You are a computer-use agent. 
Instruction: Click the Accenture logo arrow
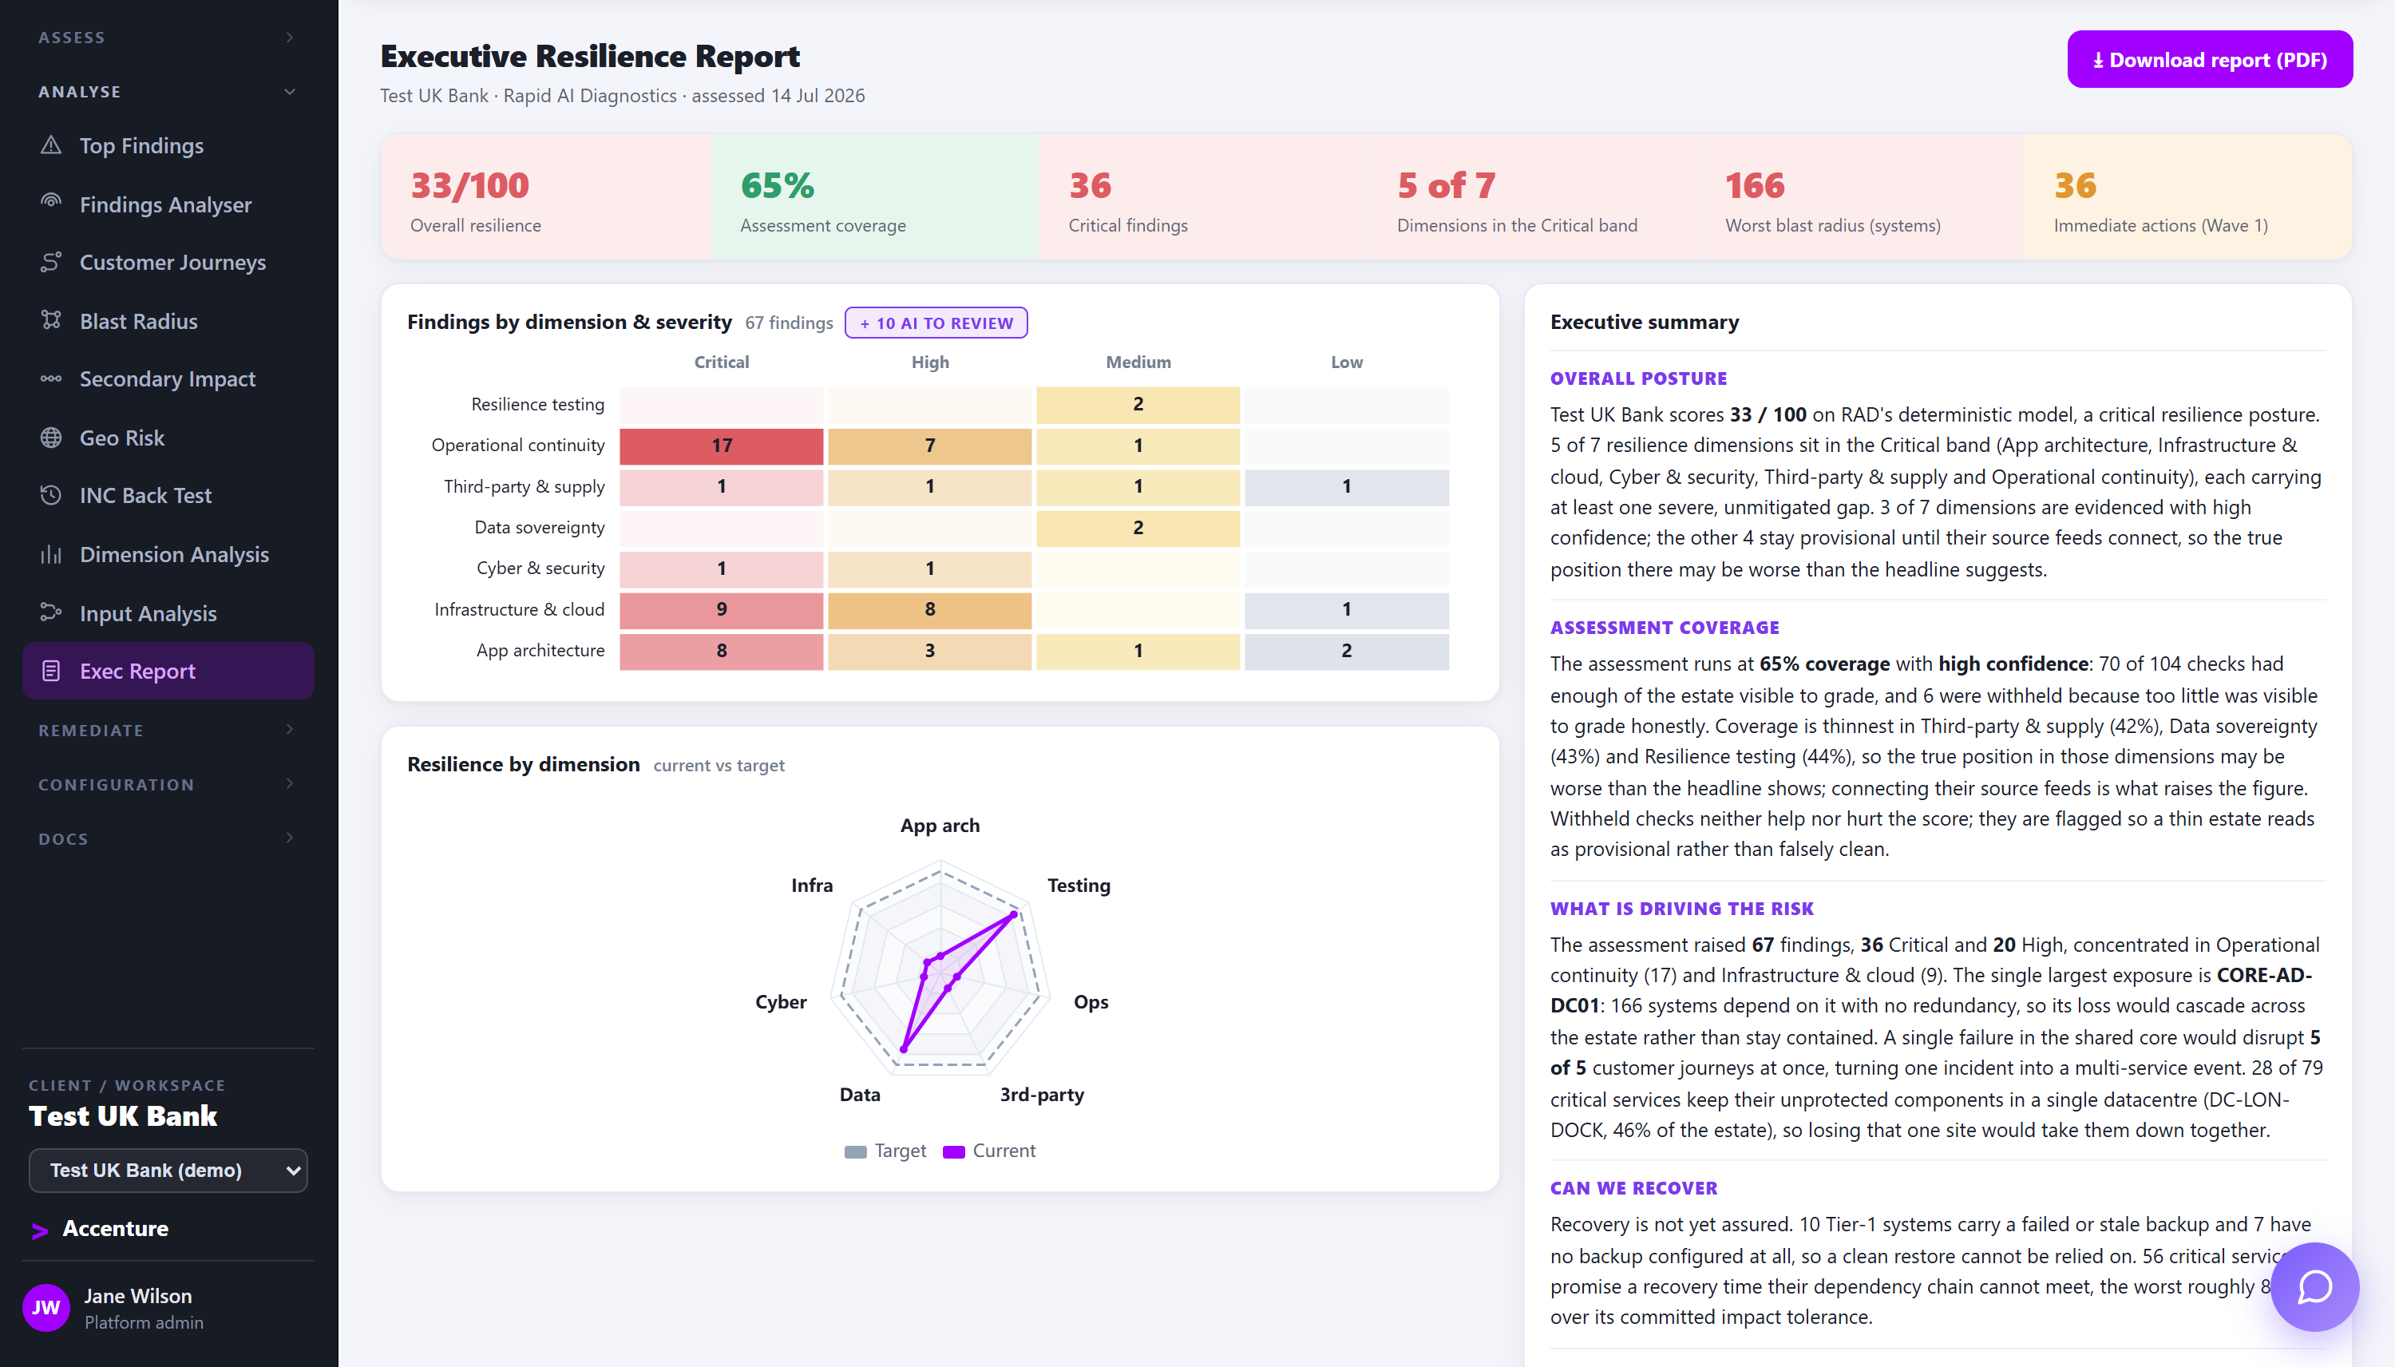click(39, 1230)
